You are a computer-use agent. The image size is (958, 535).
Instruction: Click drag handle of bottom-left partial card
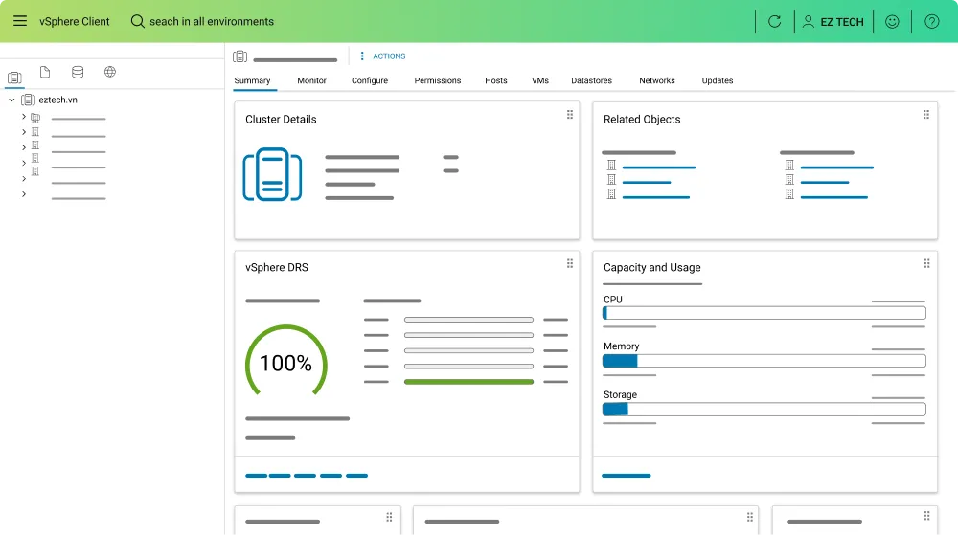(389, 518)
